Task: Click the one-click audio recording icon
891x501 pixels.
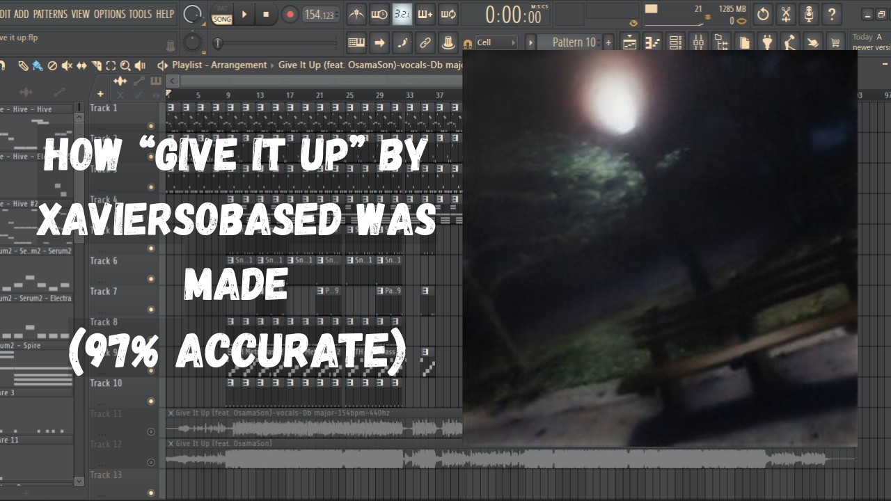Action: click(x=813, y=42)
